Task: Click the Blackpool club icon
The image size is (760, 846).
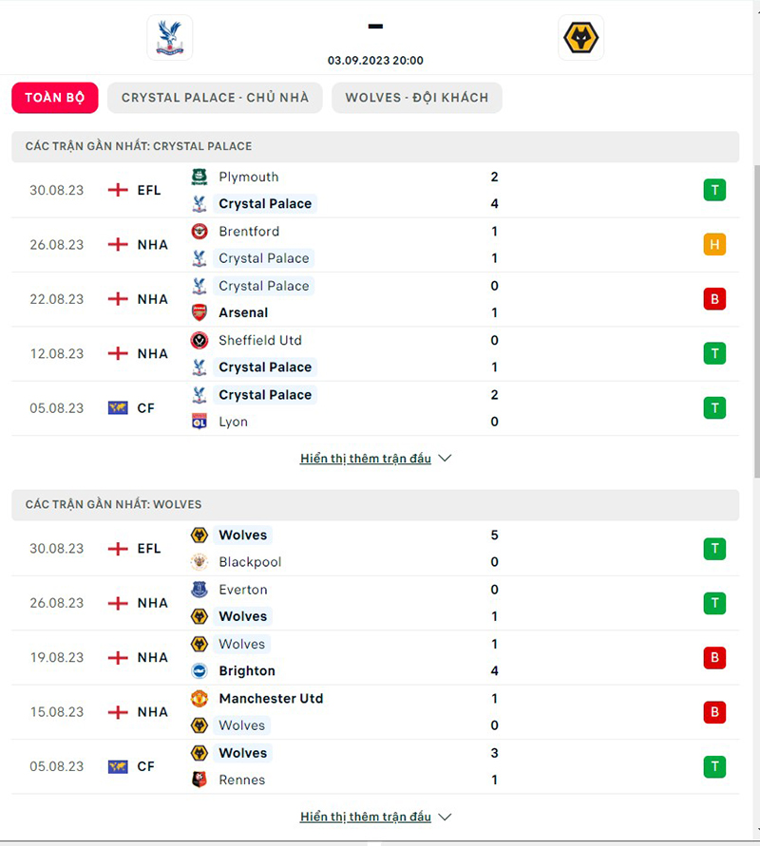Action: pos(199,562)
